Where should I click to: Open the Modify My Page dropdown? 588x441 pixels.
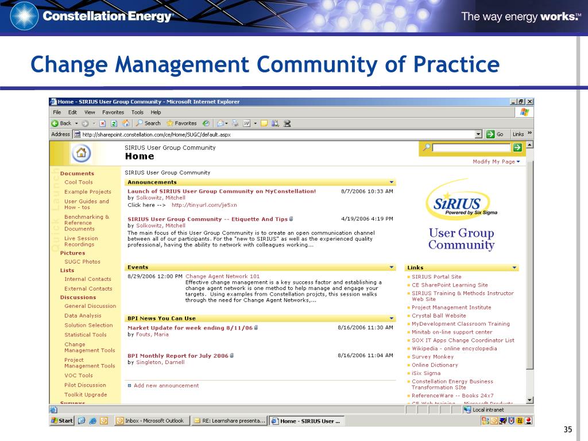[496, 161]
